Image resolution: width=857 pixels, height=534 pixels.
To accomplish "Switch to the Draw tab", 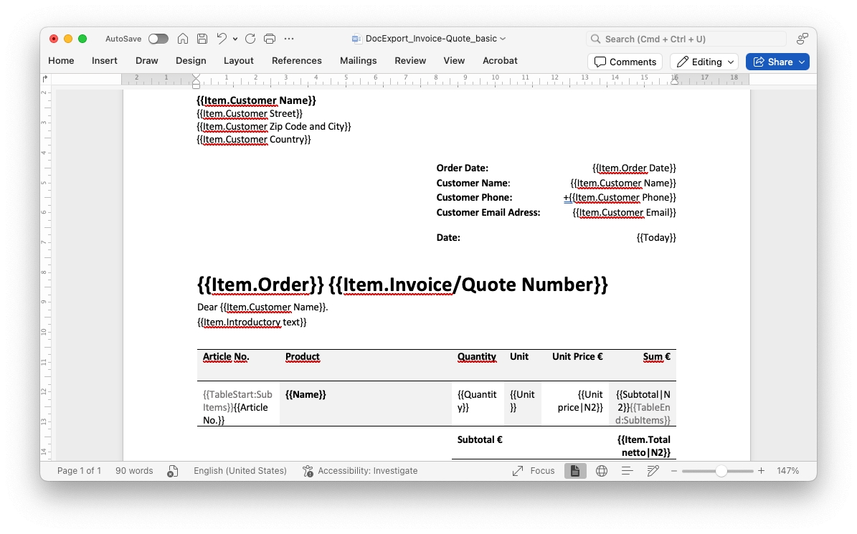I will click(146, 61).
